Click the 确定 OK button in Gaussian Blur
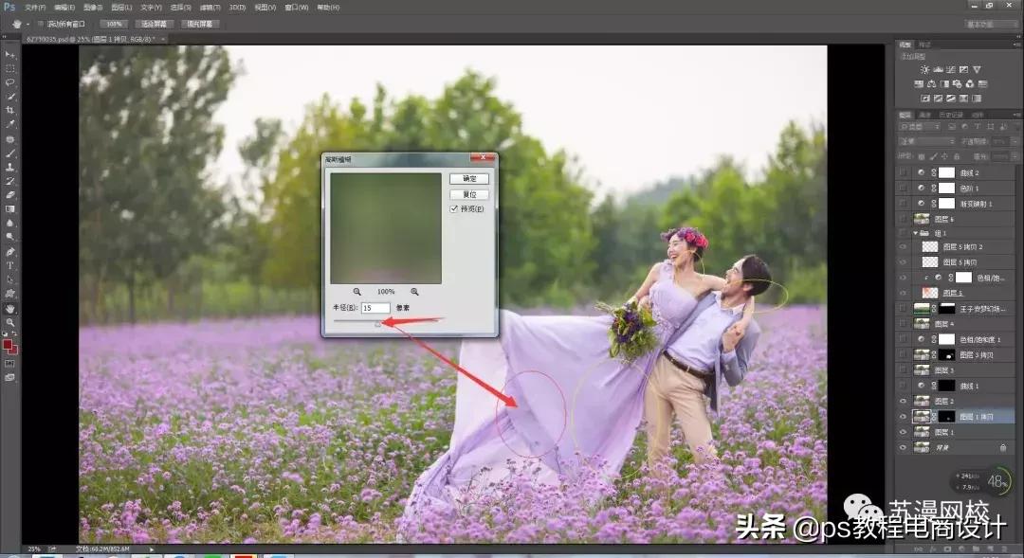 coord(469,178)
